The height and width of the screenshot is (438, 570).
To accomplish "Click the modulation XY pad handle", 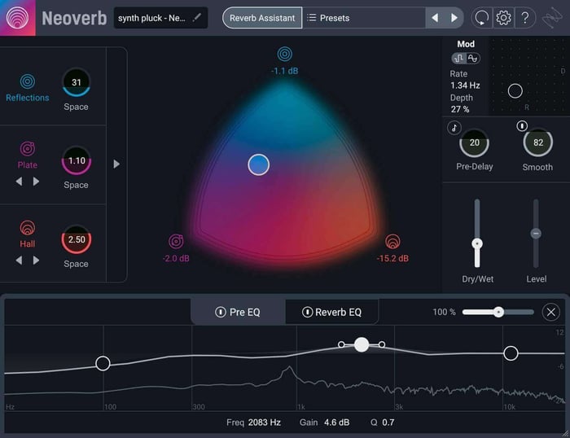I will (x=515, y=91).
